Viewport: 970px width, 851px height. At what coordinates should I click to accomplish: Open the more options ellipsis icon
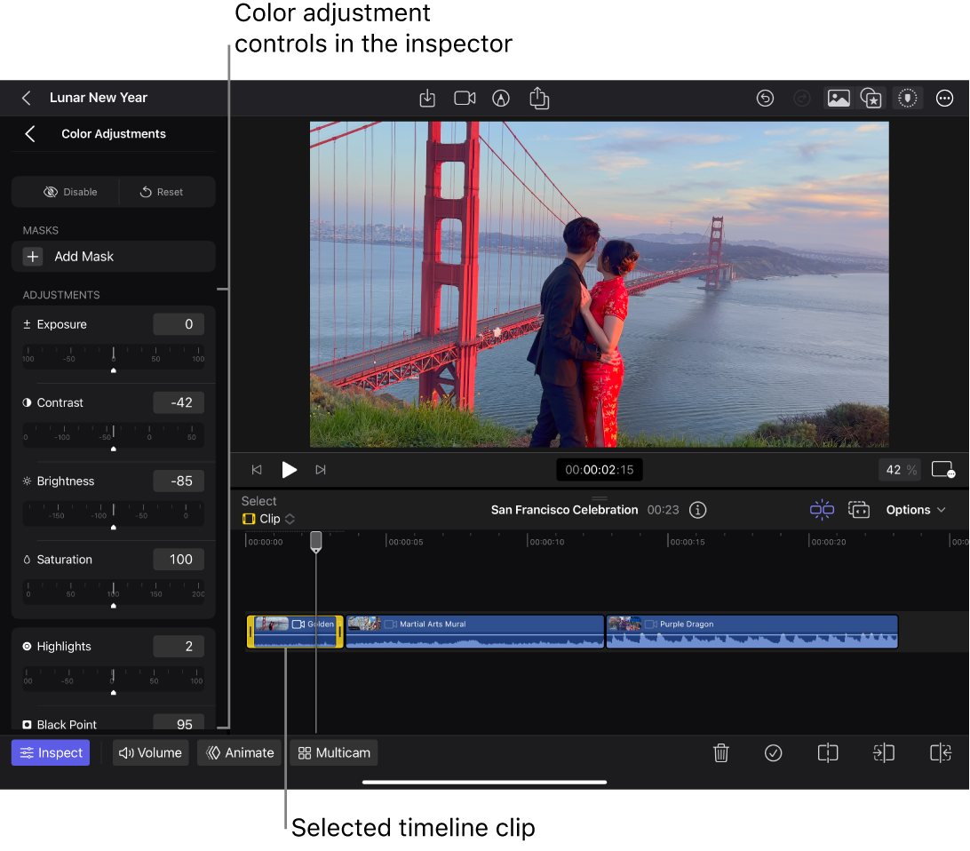click(944, 98)
